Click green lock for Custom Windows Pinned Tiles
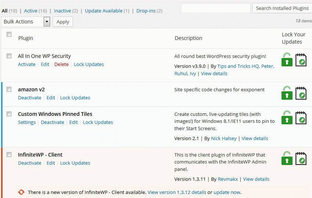Viewport: 312px width, 198px height. point(287,117)
